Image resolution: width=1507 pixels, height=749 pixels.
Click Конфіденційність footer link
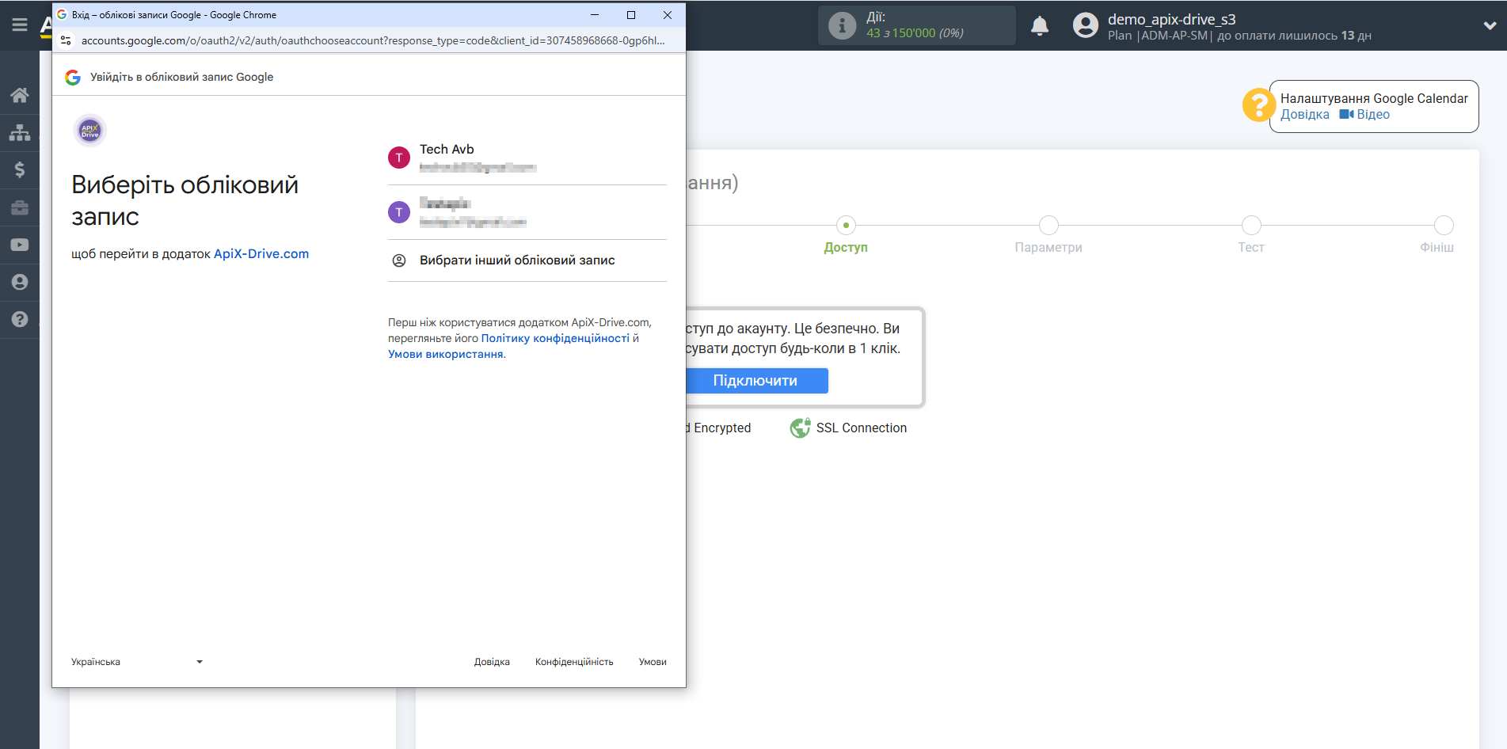click(574, 662)
